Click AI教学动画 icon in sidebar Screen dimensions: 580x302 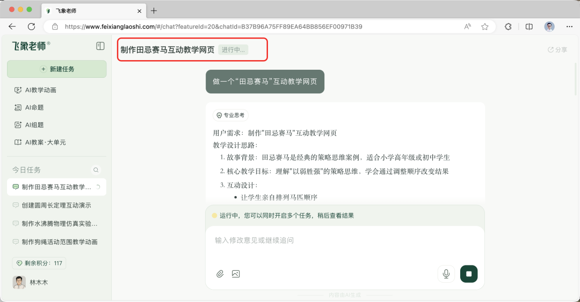point(18,90)
